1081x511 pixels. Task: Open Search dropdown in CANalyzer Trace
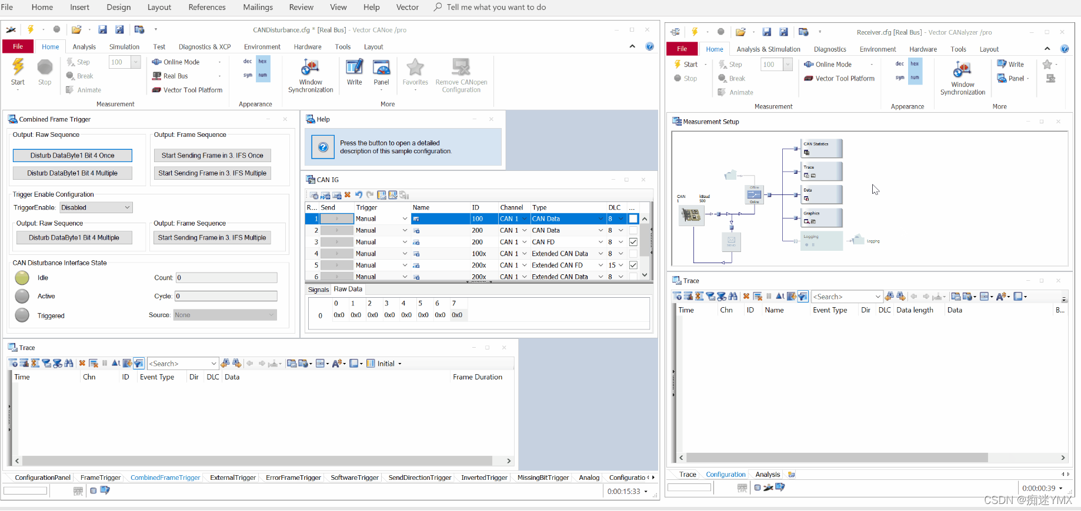coord(878,297)
